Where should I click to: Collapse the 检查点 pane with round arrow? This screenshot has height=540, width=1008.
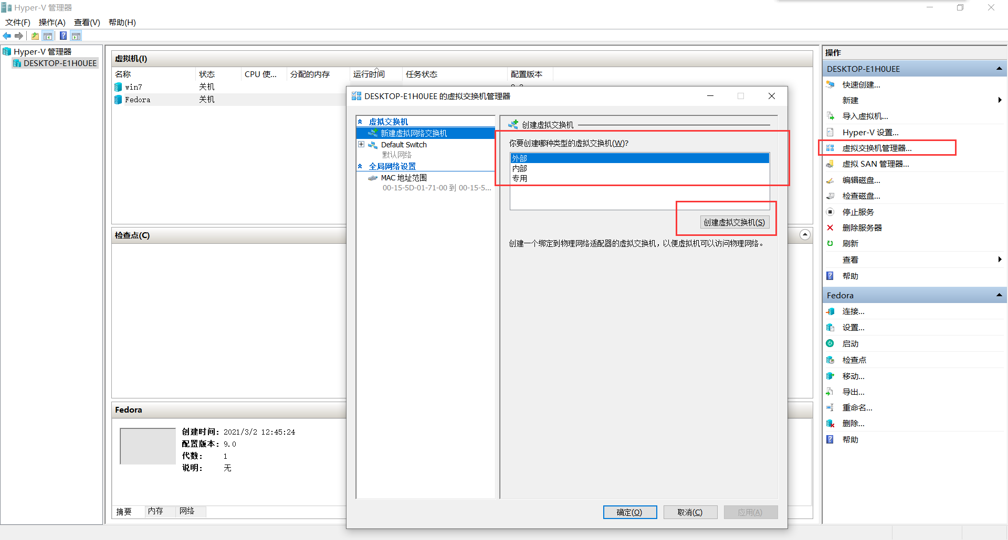805,234
